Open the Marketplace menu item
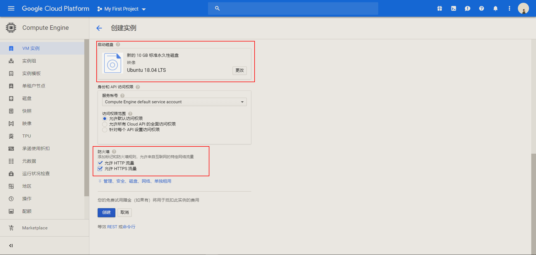This screenshot has width=536, height=255. [44, 228]
